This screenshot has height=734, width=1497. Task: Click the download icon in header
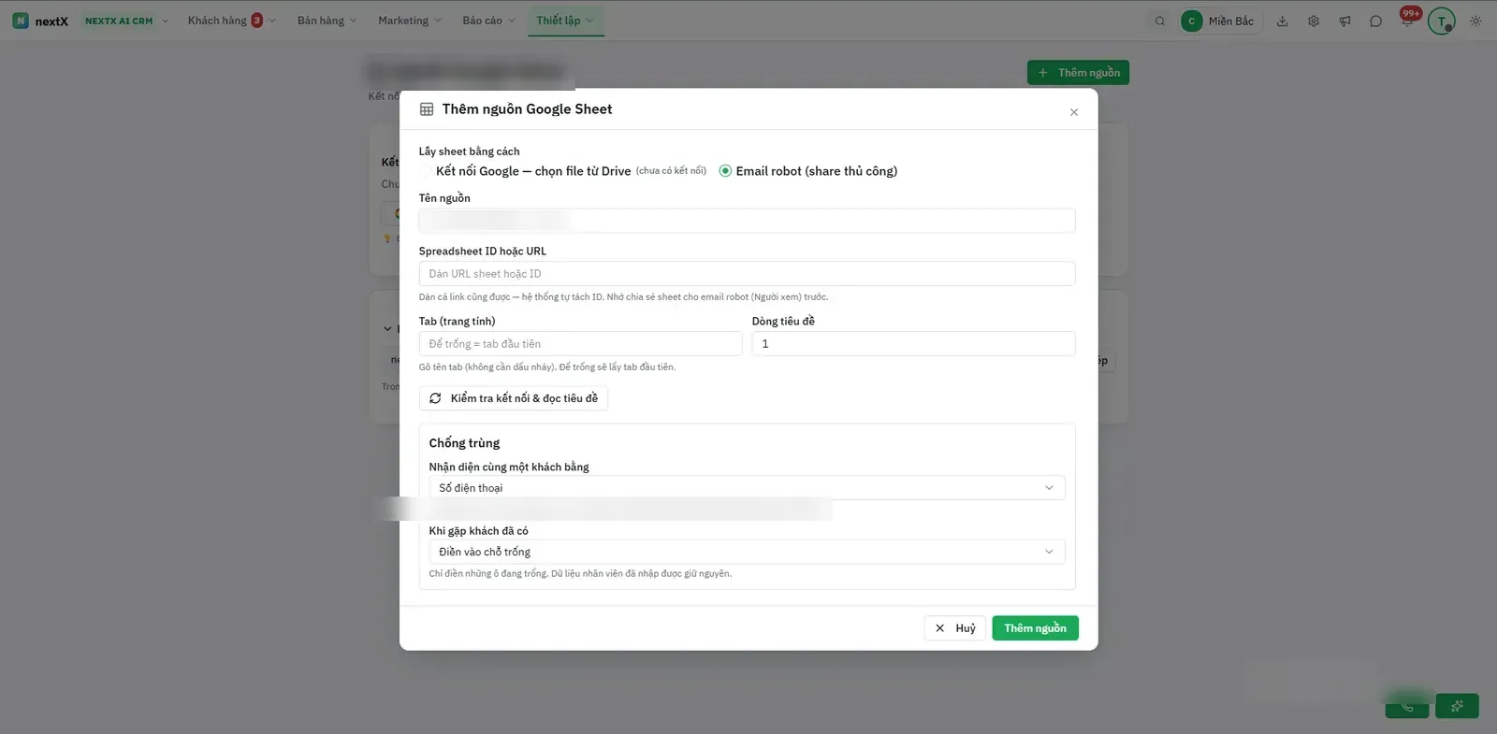pos(1283,21)
